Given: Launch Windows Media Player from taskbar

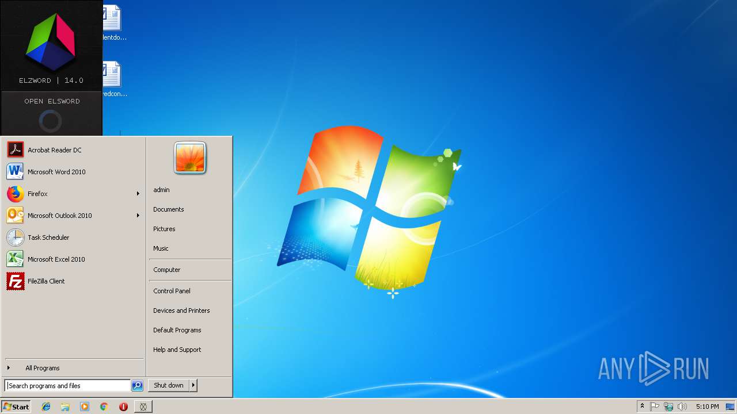Looking at the screenshot, I should 85,407.
